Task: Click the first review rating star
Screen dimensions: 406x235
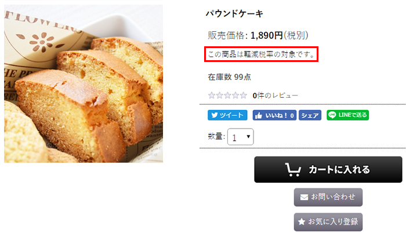Action: 212,96
